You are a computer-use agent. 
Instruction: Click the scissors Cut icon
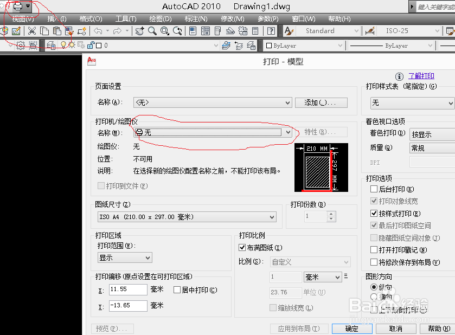(x=32, y=31)
